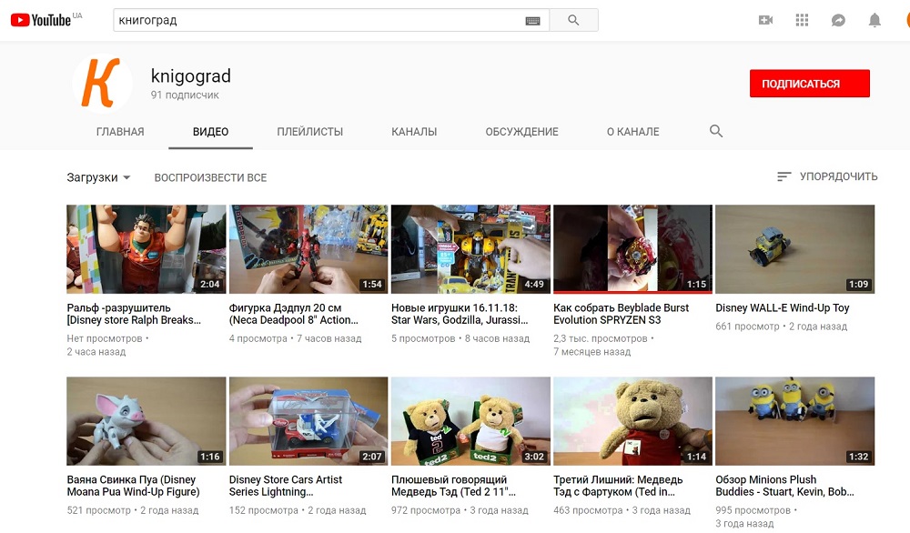Click Воспроизвести все to play all
Screen dimensions: 910x533
point(210,177)
